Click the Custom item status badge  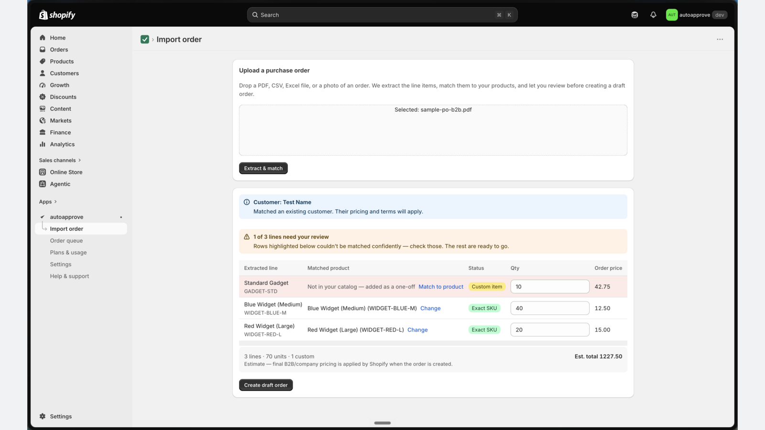[487, 287]
